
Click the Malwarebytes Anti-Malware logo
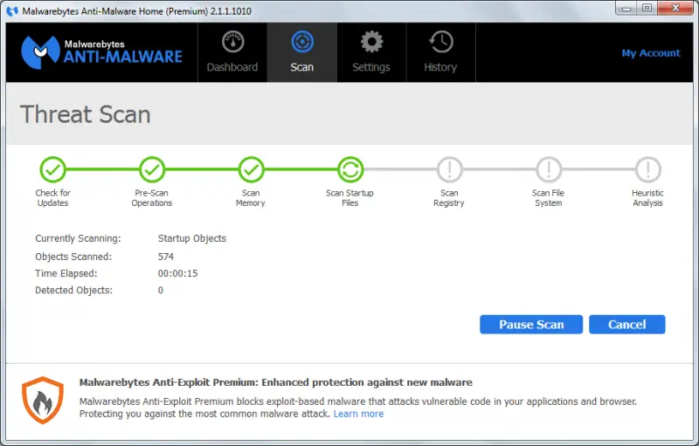101,52
